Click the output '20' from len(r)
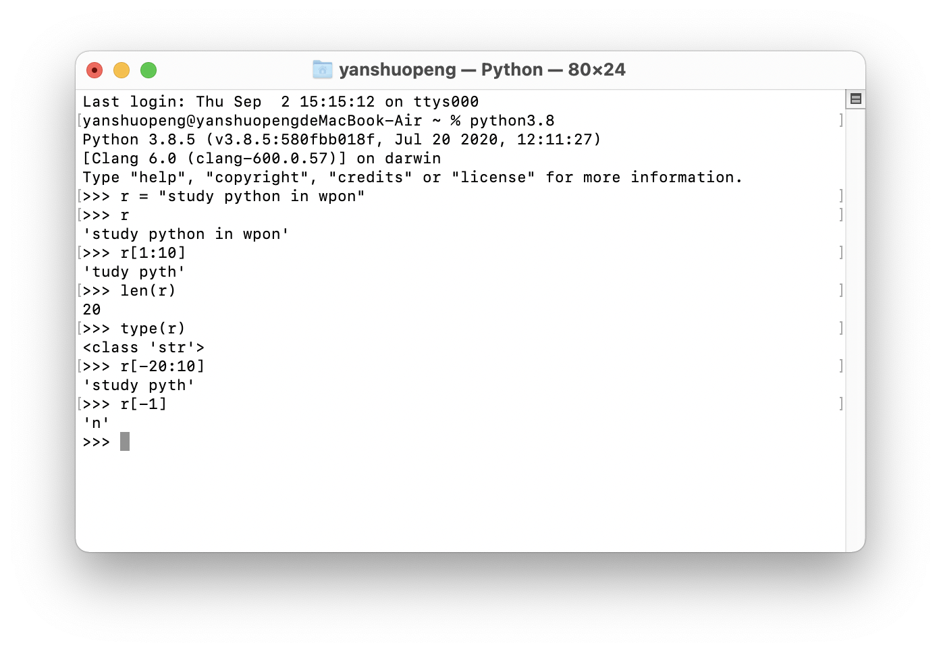 (x=92, y=310)
